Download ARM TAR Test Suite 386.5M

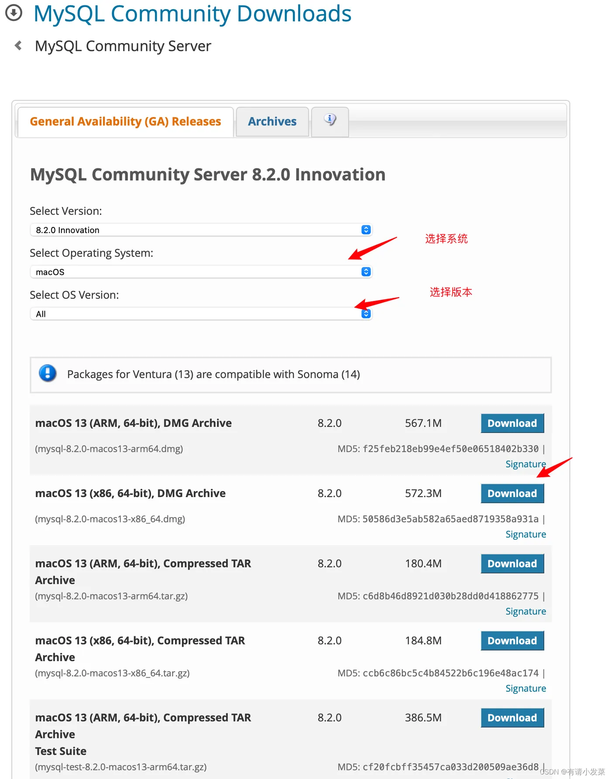[x=512, y=718]
